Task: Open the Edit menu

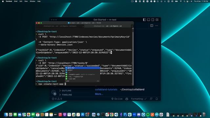Action: click(21, 1)
